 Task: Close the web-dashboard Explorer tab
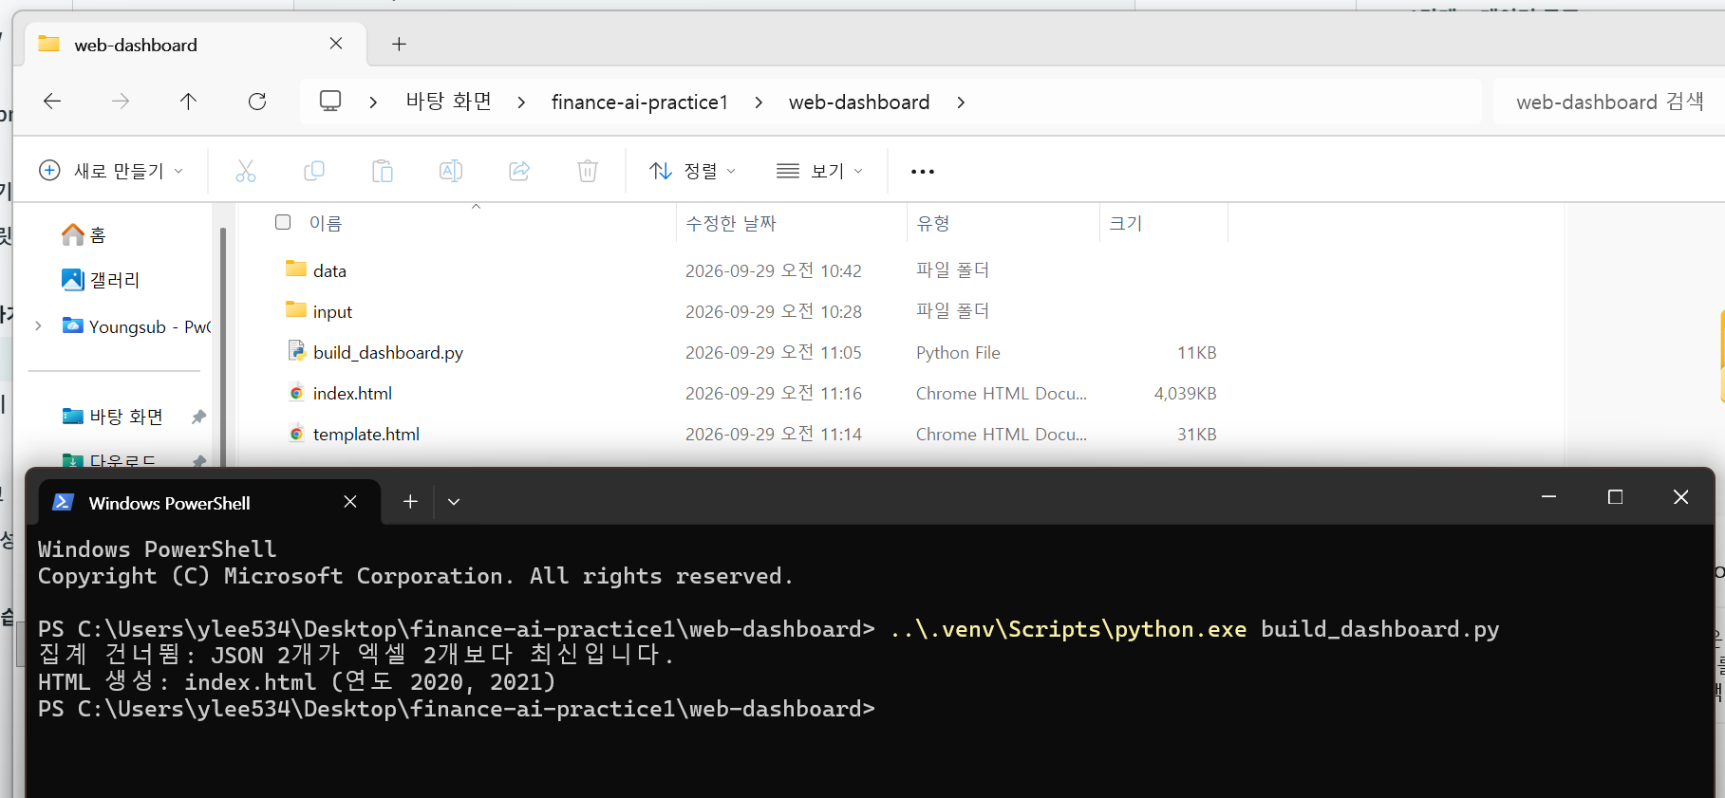coord(336,44)
